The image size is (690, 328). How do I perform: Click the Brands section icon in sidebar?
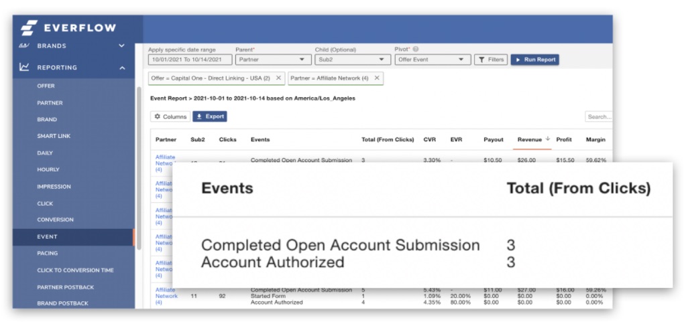[23, 46]
